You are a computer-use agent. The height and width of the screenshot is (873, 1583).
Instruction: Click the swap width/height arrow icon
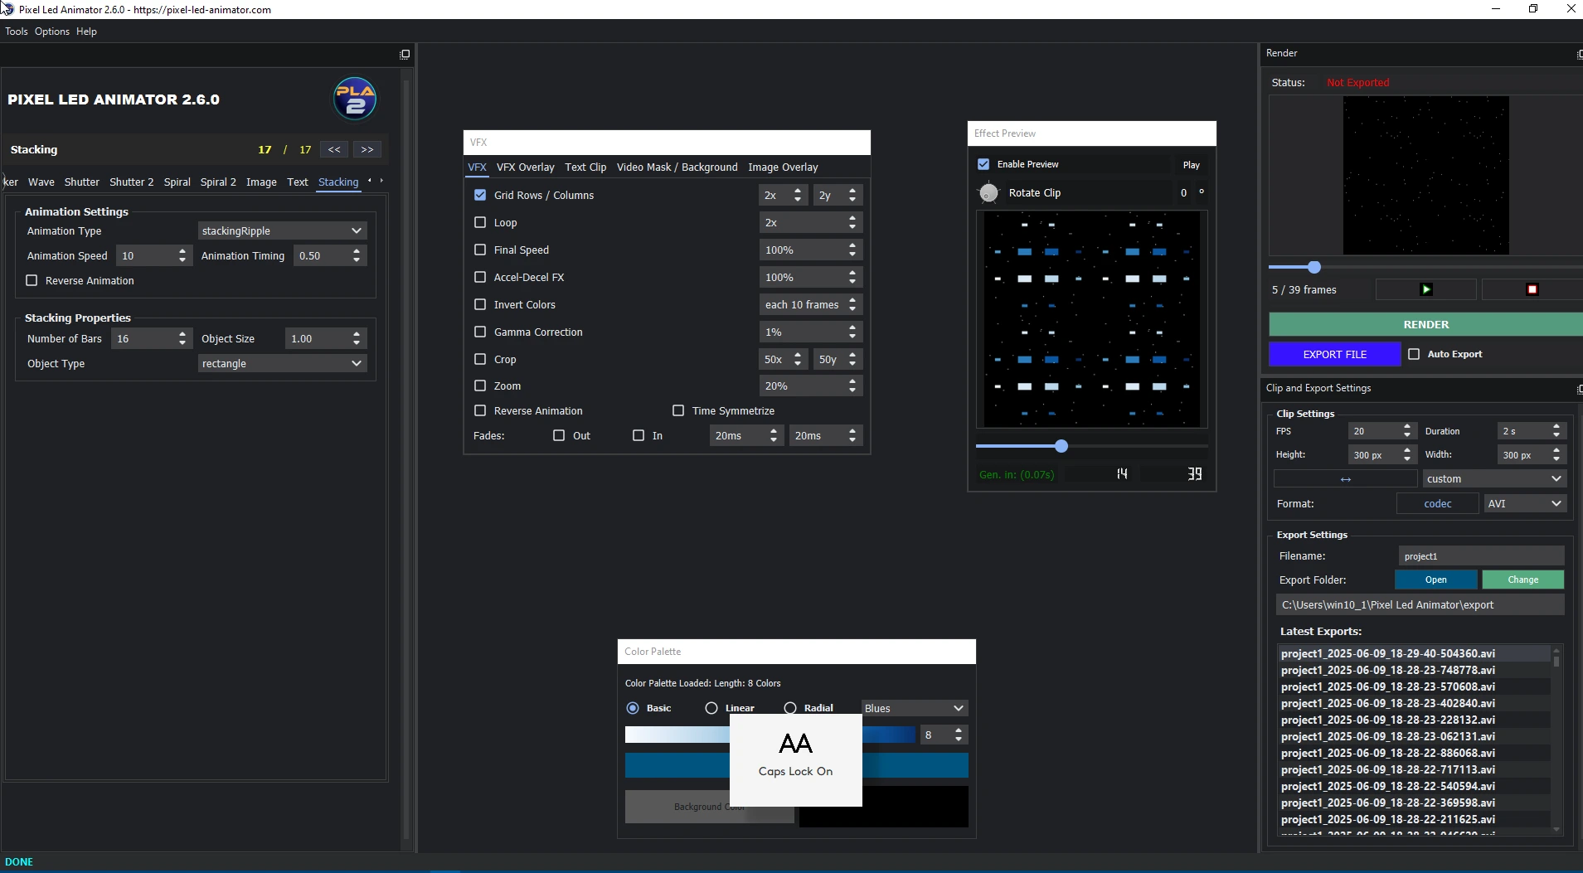coord(1345,479)
